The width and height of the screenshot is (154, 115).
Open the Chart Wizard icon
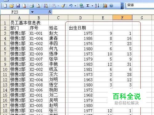(x=105, y=6)
